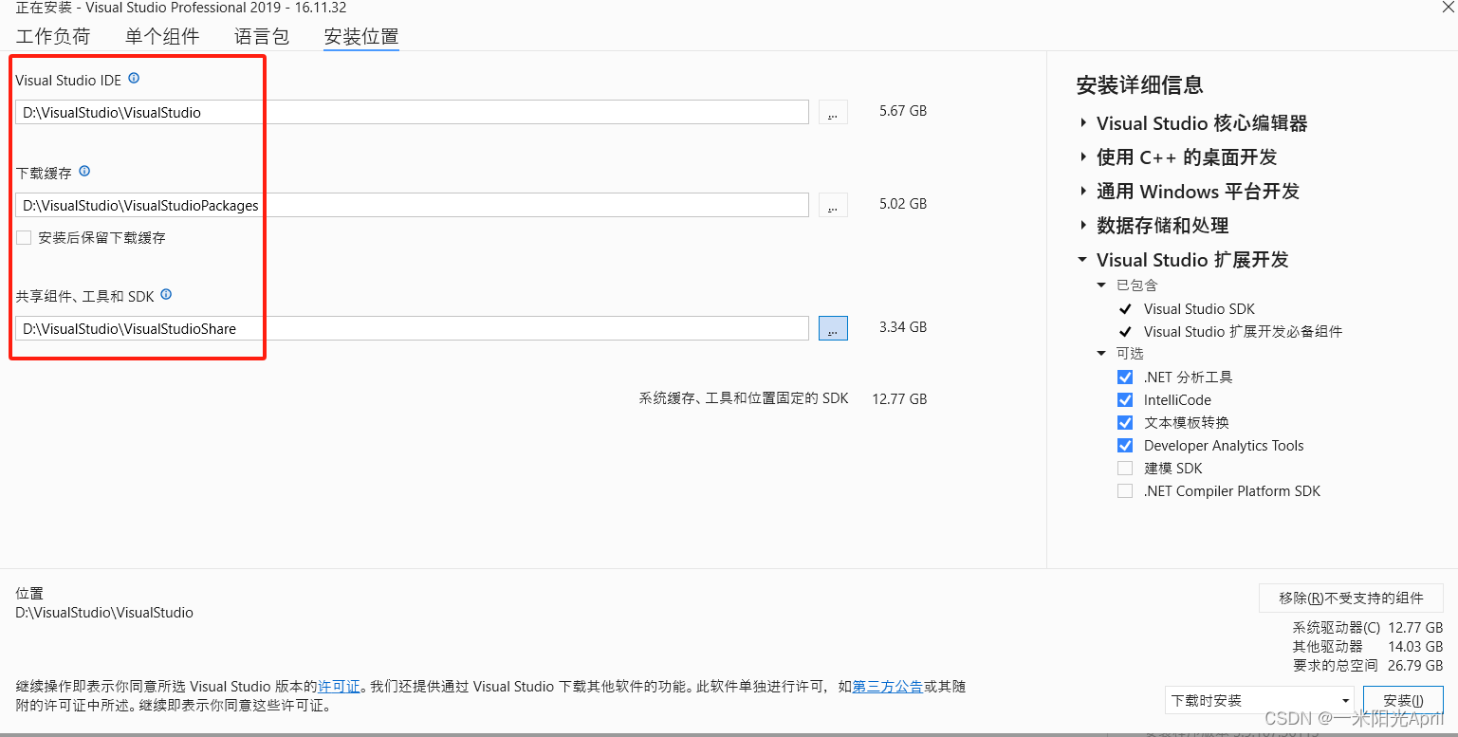Click info icon beside 共享组件、工具和 SDK
The image size is (1458, 737).
(x=166, y=295)
